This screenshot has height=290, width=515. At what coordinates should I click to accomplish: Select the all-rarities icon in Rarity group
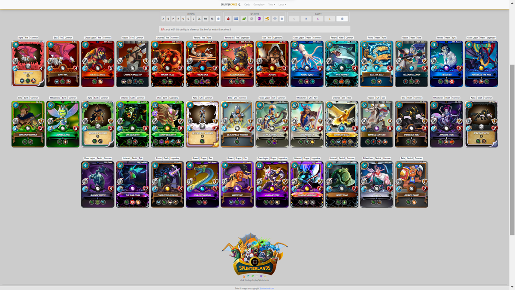[x=342, y=19]
